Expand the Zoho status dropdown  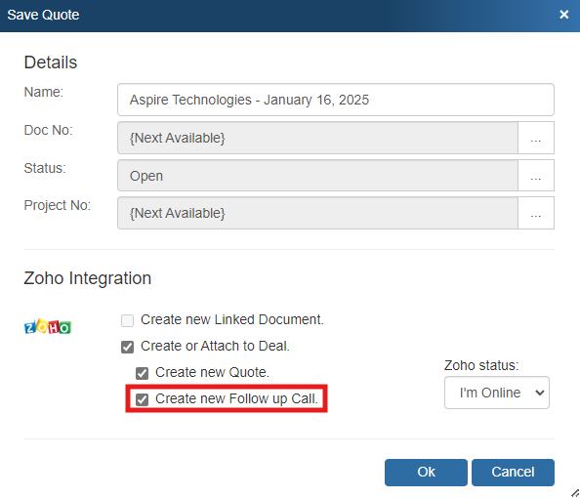pos(497,393)
